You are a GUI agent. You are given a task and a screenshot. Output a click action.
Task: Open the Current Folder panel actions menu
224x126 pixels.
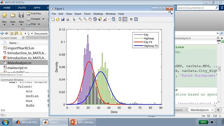click(23, 38)
